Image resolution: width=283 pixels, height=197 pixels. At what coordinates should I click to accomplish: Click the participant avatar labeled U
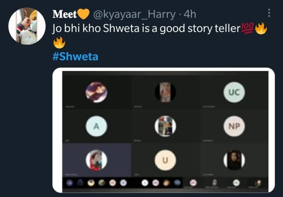[165, 160]
